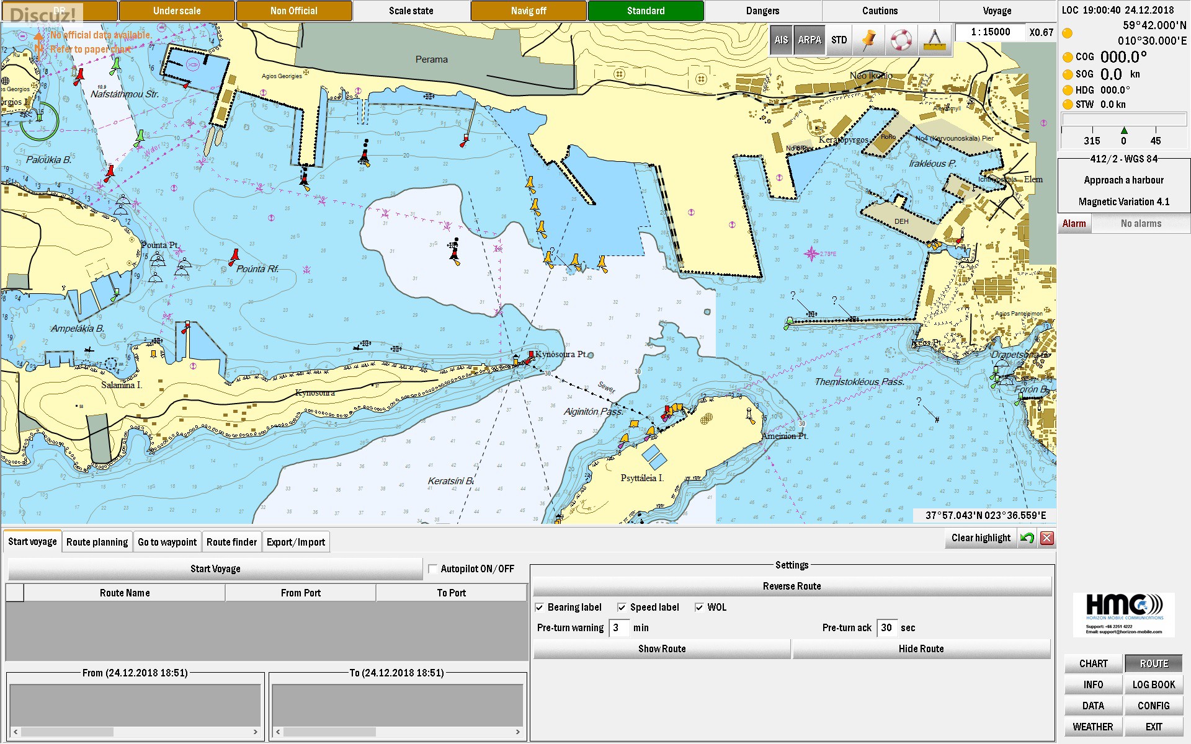Click the HMC Horizon Mobile Communications logo
1191x744 pixels.
click(x=1124, y=614)
